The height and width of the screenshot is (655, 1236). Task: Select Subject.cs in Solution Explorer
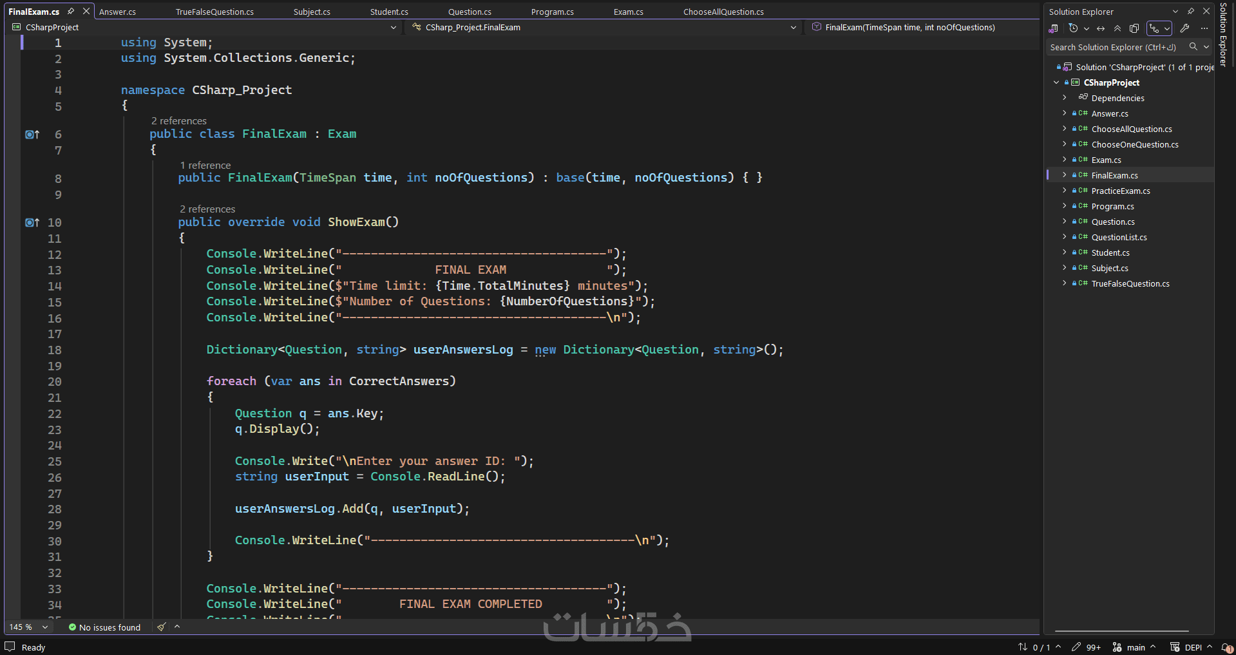(1110, 268)
